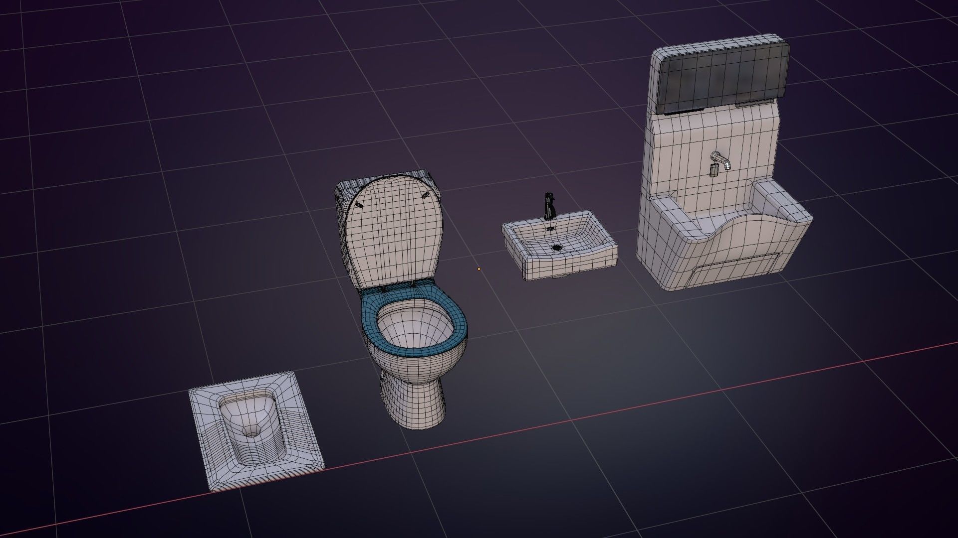Select the small soap dish below chrome tap
The width and height of the screenshot is (958, 538).
(715, 170)
